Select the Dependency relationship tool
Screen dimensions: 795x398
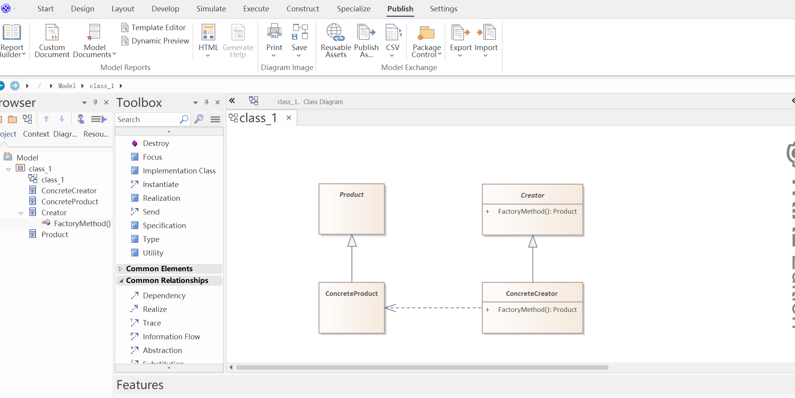[164, 296]
